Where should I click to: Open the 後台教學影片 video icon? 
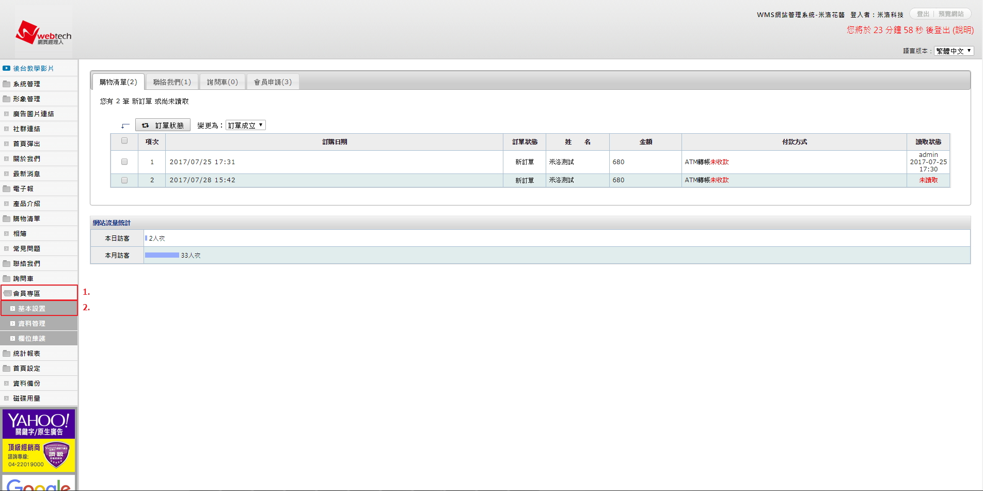pyautogui.click(x=6, y=68)
